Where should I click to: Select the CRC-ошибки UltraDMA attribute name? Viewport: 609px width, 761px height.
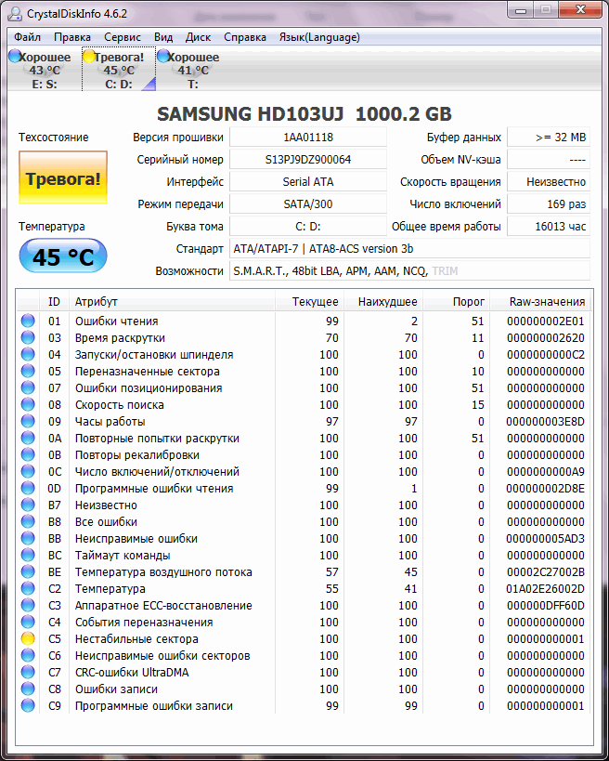tap(132, 673)
